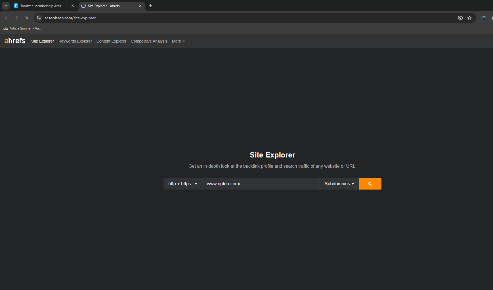Open Article Spinner bookmark
The height and width of the screenshot is (290, 493).
[22, 28]
